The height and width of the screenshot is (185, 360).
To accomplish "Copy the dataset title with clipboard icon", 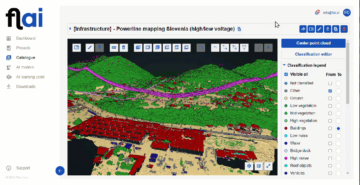I will pos(239,29).
